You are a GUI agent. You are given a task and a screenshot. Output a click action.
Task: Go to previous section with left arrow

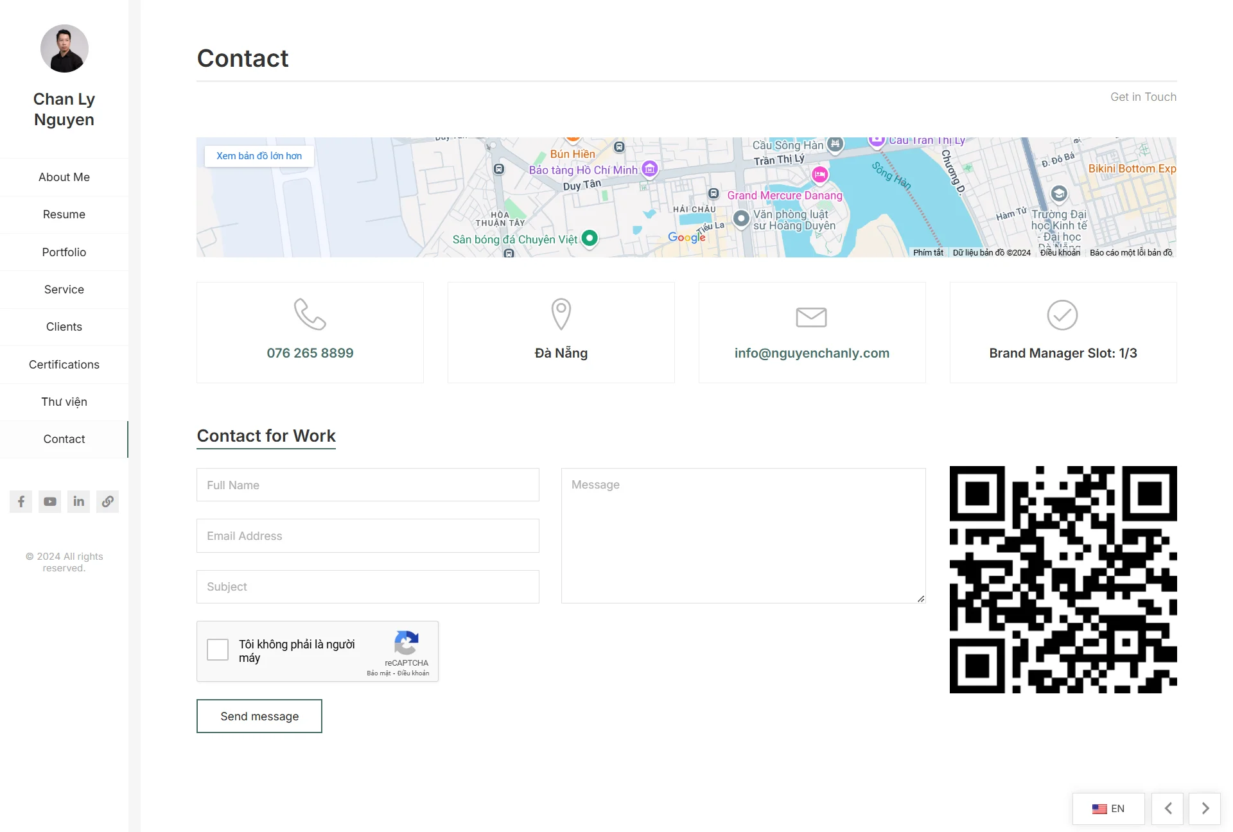(1168, 808)
